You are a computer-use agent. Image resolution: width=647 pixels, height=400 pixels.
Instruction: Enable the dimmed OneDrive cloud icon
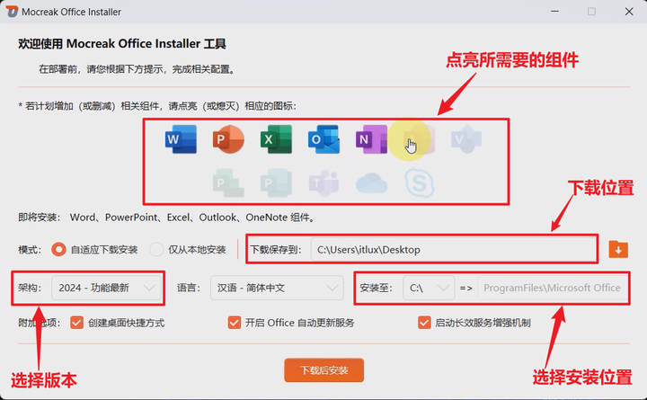point(371,183)
